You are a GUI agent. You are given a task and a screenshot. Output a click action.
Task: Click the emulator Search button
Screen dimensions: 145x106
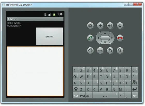(120, 51)
